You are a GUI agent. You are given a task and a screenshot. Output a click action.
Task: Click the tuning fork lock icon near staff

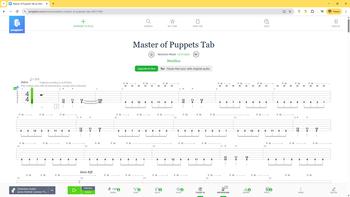[x=16, y=88]
